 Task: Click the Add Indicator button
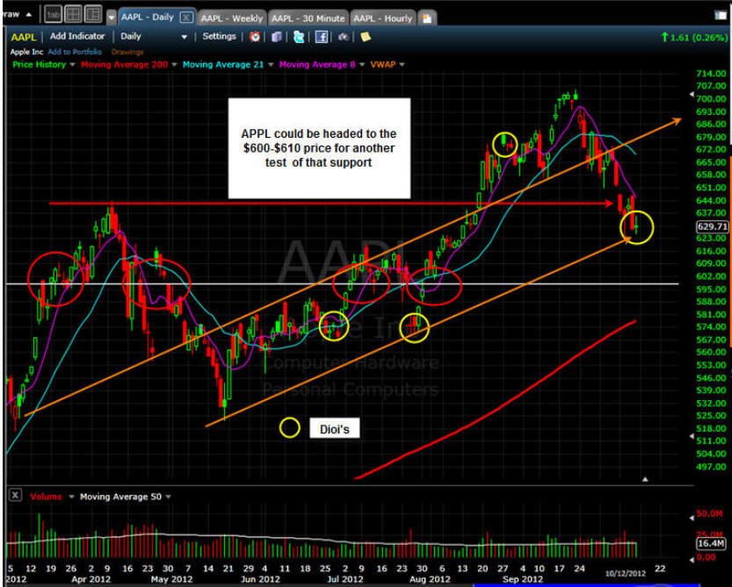coord(77,36)
